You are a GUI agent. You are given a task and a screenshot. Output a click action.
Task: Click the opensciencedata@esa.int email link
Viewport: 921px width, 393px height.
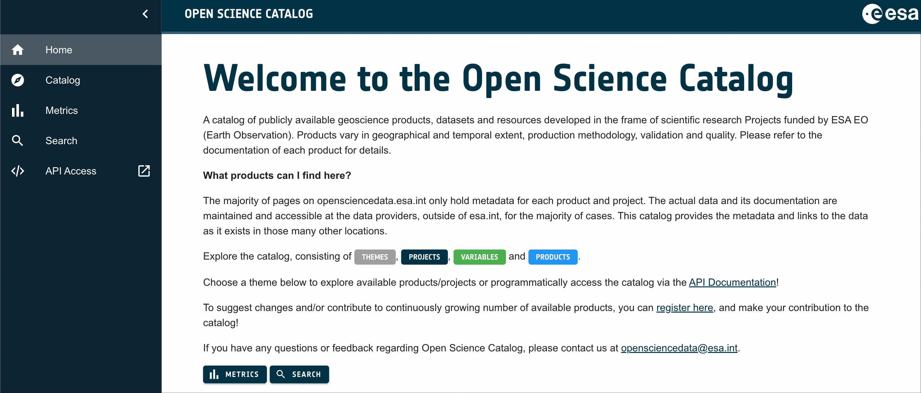[679, 348]
